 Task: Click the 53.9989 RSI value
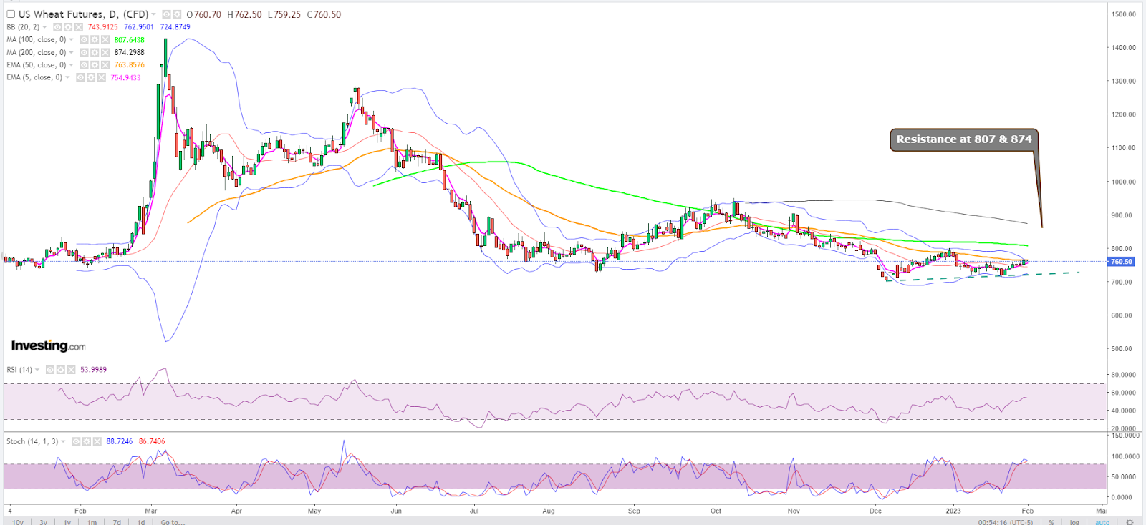(94, 370)
